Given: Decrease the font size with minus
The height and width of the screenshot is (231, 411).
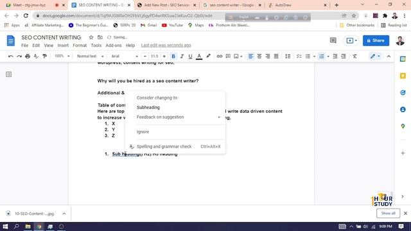Looking at the screenshot, I should tap(145, 56).
